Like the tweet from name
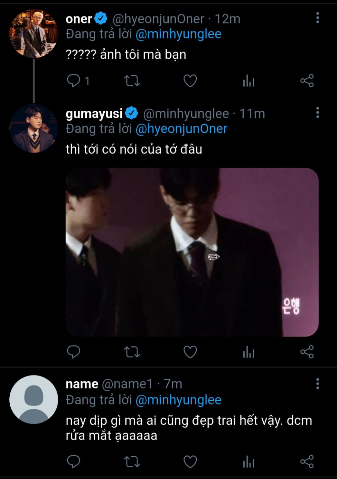 coord(190,462)
